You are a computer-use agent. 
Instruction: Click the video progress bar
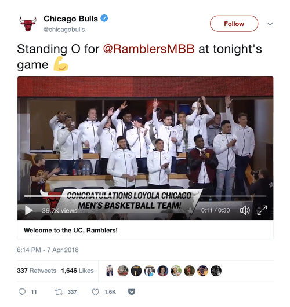145,196
